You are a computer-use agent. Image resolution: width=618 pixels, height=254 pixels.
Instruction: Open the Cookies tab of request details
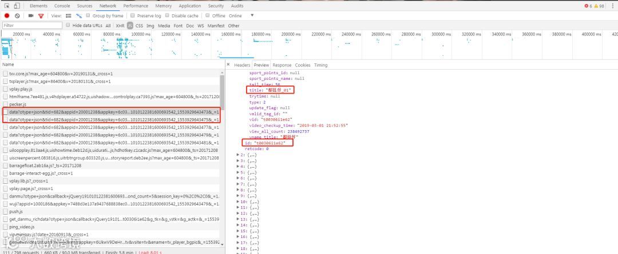pyautogui.click(x=303, y=65)
